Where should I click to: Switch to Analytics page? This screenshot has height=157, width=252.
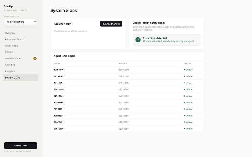10,71
